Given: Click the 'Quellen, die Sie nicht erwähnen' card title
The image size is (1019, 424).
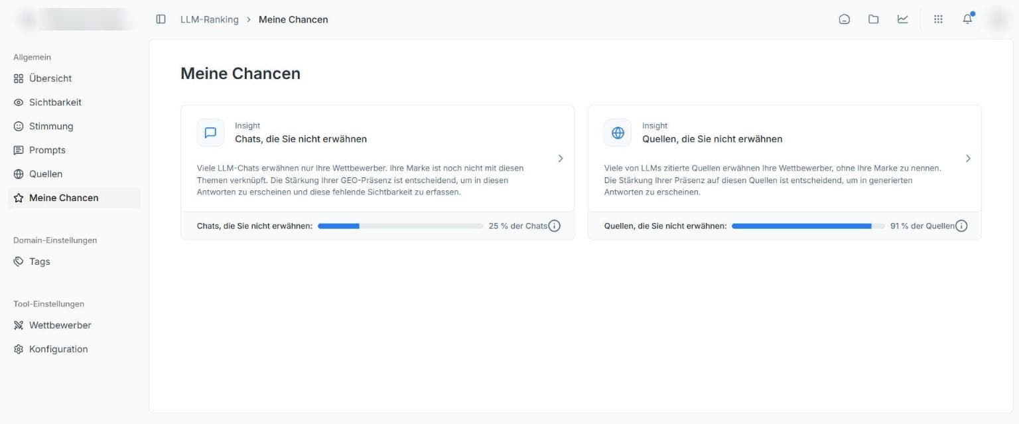Looking at the screenshot, I should pos(712,139).
